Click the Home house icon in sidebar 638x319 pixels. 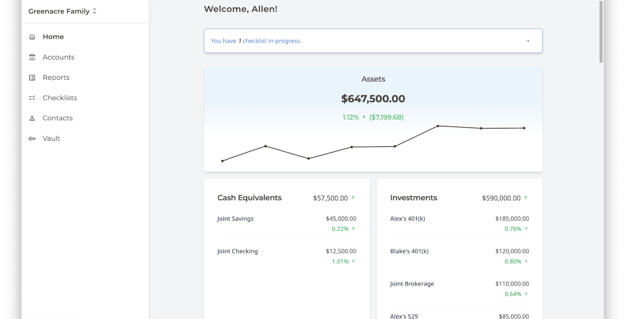pyautogui.click(x=32, y=37)
